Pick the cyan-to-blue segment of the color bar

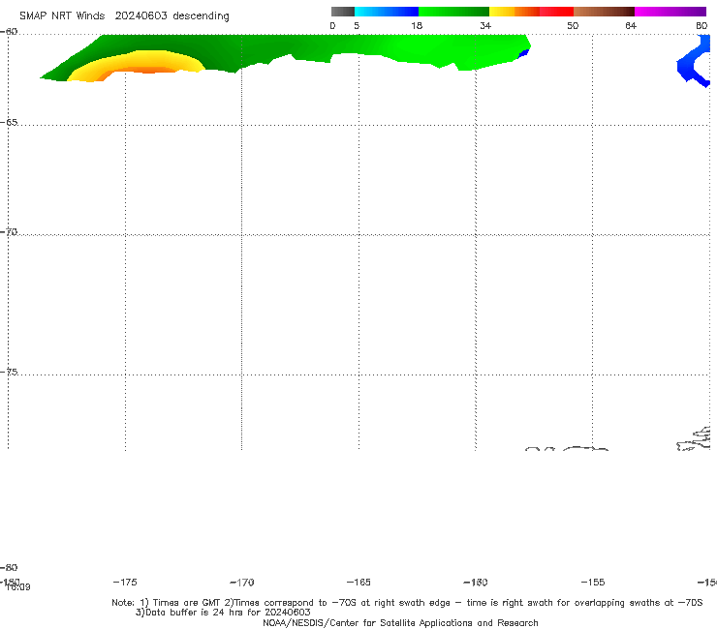[387, 12]
